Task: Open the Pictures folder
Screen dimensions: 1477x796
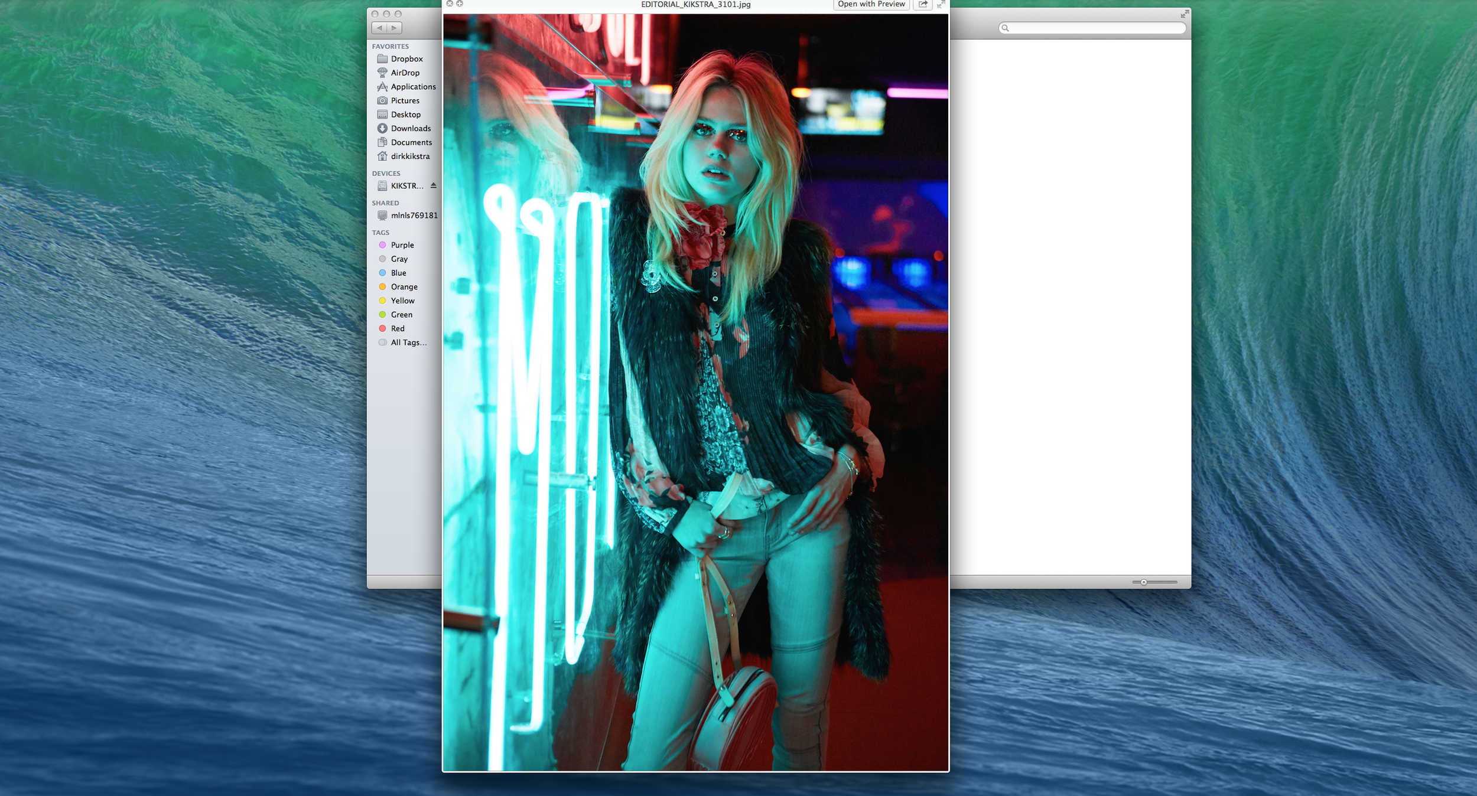Action: click(405, 100)
